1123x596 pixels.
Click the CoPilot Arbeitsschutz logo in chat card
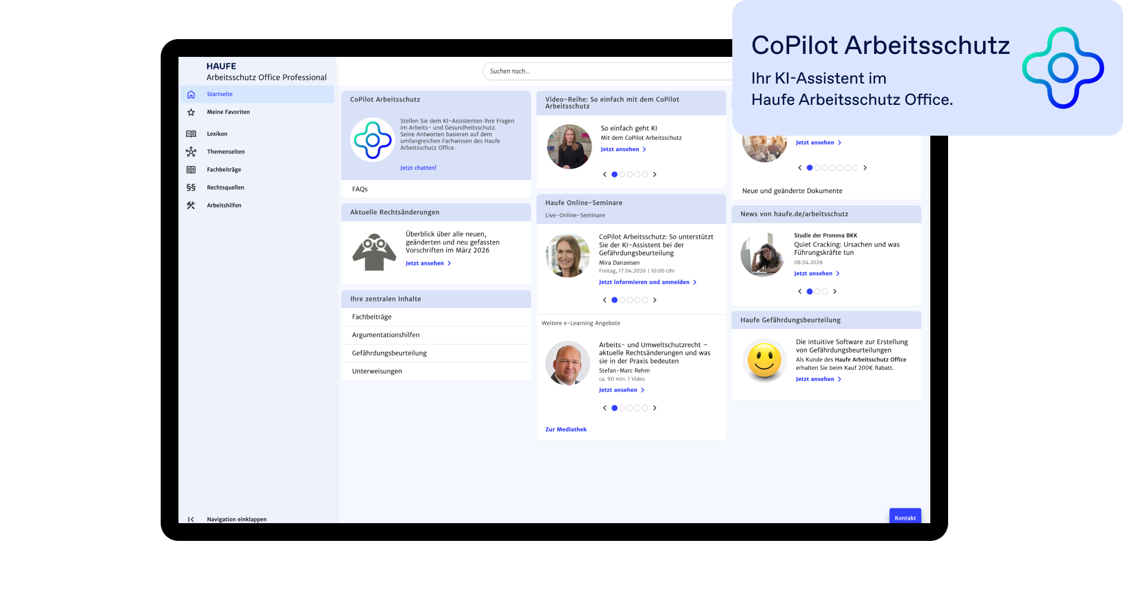pyautogui.click(x=372, y=140)
